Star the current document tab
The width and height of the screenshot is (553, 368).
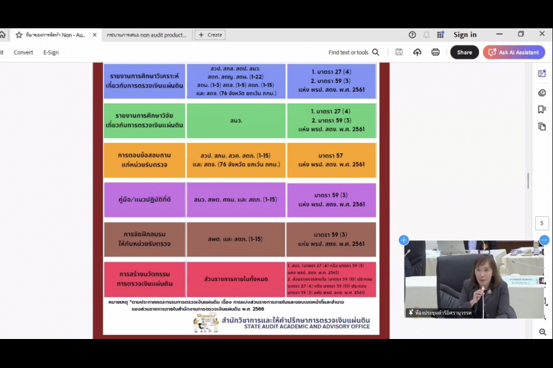tap(19, 35)
